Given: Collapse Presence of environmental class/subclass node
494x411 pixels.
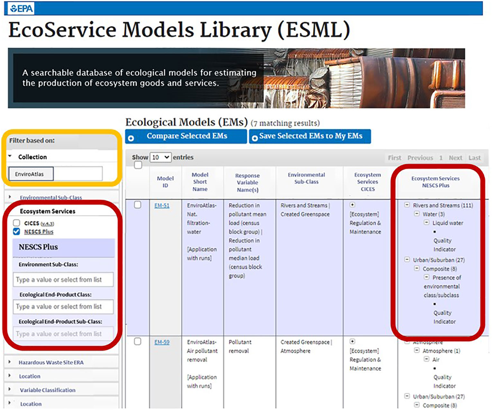Looking at the screenshot, I should tap(426, 277).
